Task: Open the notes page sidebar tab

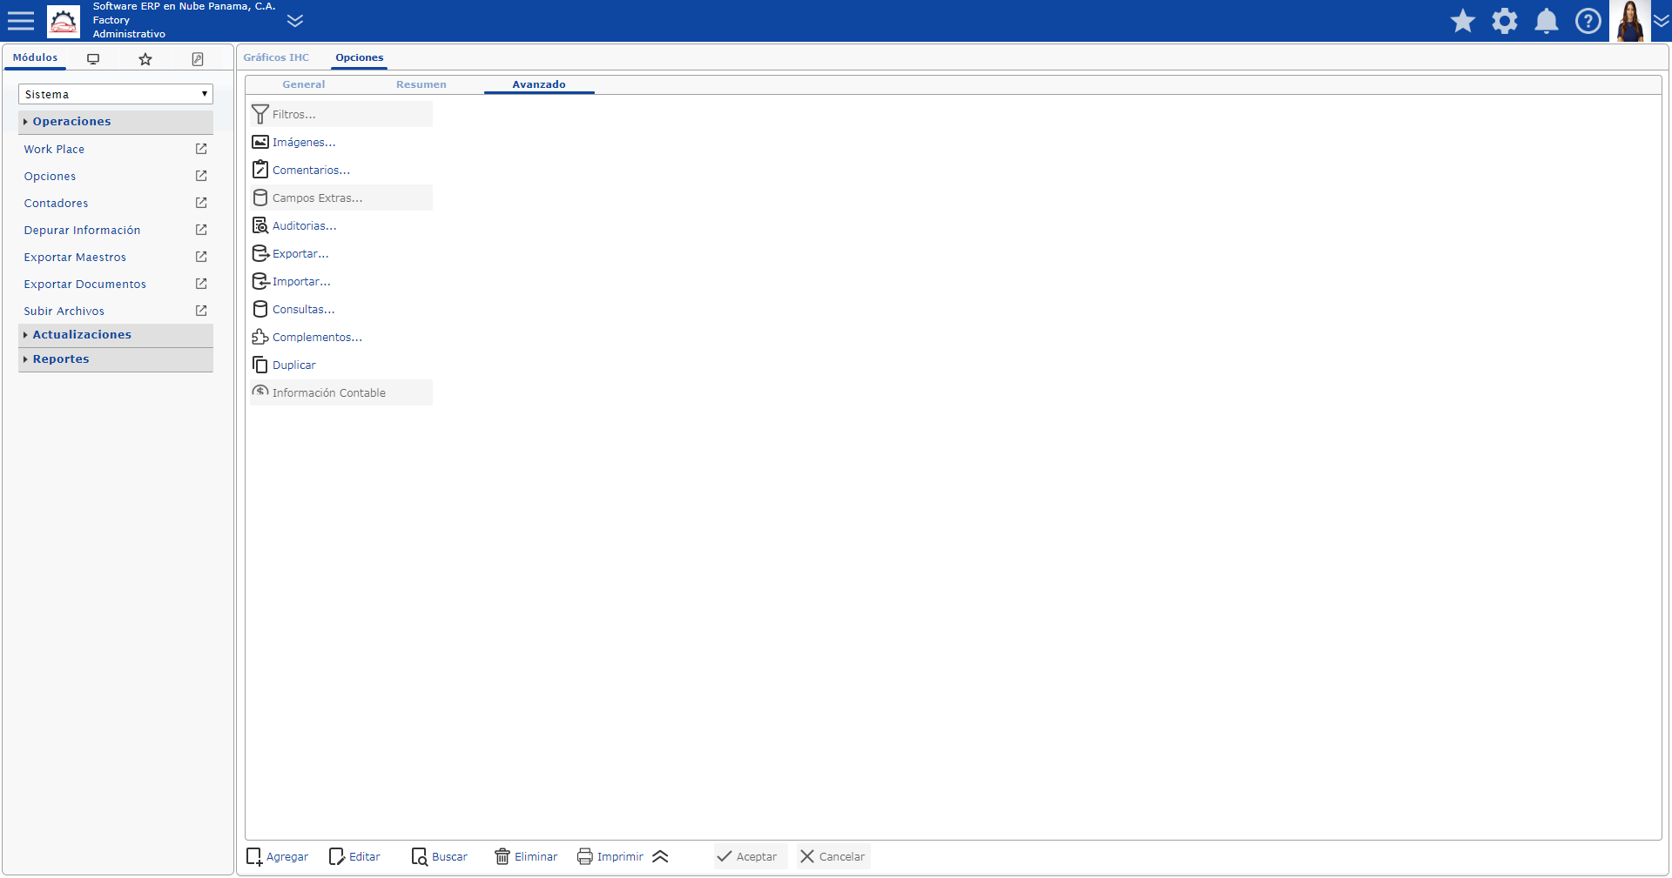Action: pyautogui.click(x=198, y=59)
